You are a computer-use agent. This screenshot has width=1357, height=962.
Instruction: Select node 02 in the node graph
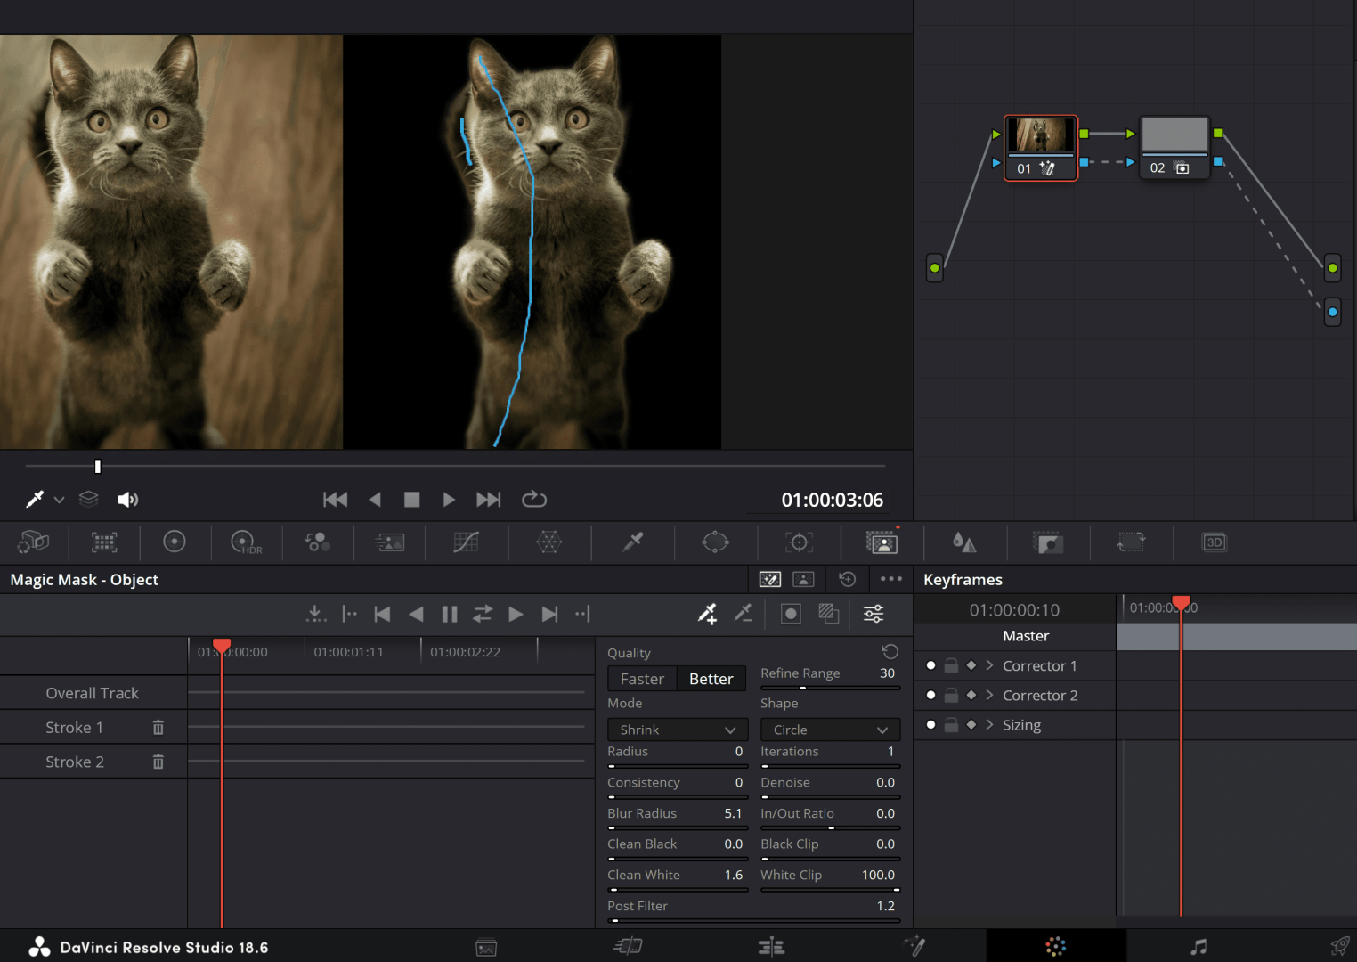[1174, 147]
